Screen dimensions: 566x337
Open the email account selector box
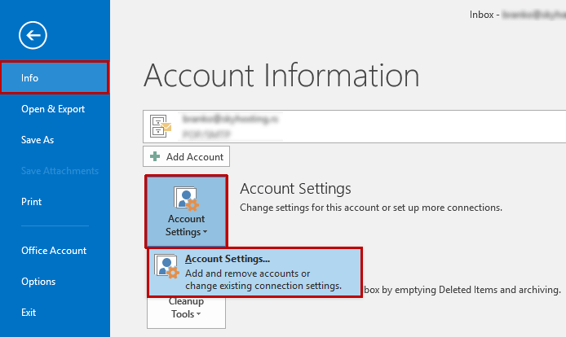(355, 126)
